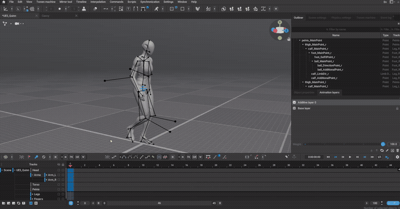Open the Synchronization menu
The height and width of the screenshot is (209, 400).
pyautogui.click(x=150, y=2)
